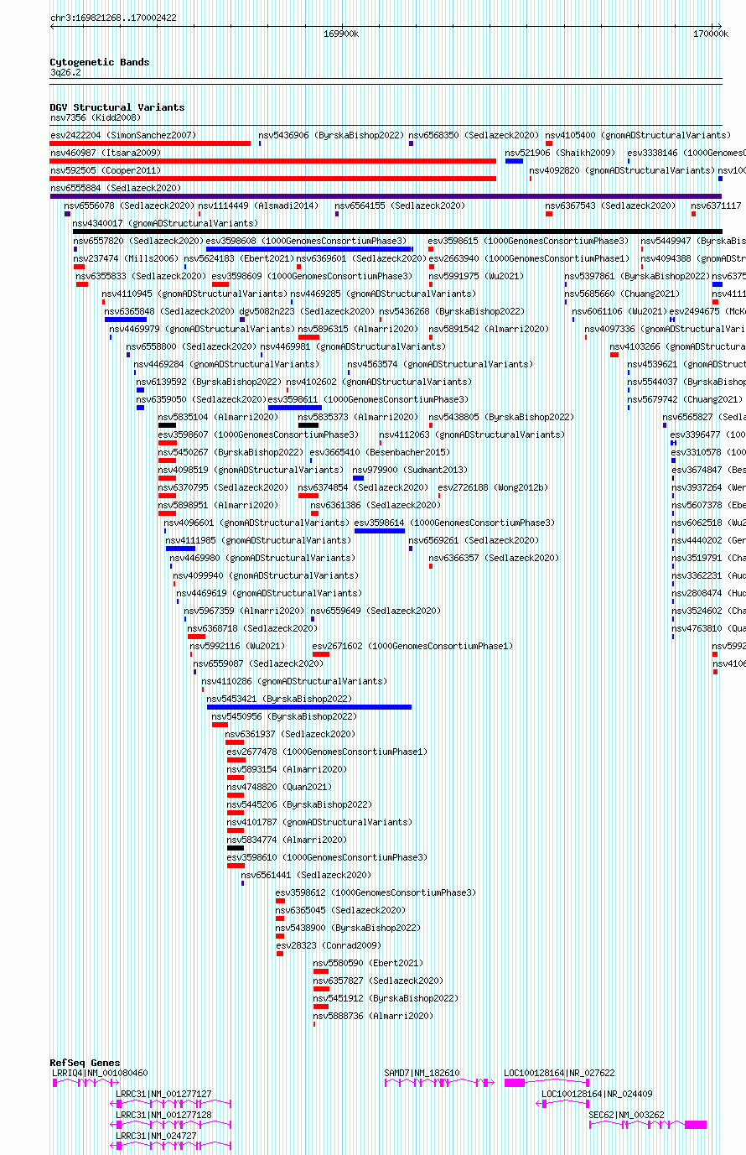Image resolution: width=746 pixels, height=1155 pixels.
Task: Click the 169900k ruler position label
Action: point(341,34)
